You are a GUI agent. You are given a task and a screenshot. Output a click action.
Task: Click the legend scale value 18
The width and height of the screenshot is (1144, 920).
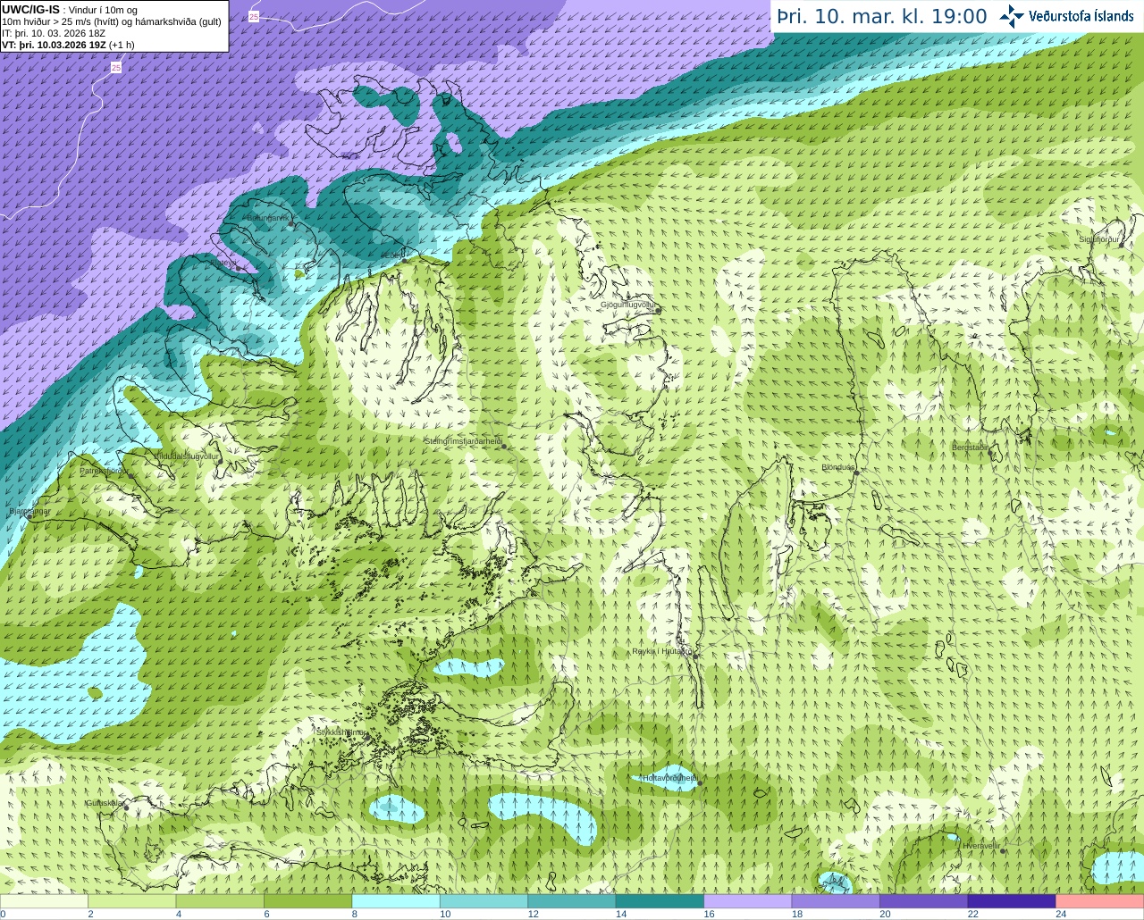[797, 914]
